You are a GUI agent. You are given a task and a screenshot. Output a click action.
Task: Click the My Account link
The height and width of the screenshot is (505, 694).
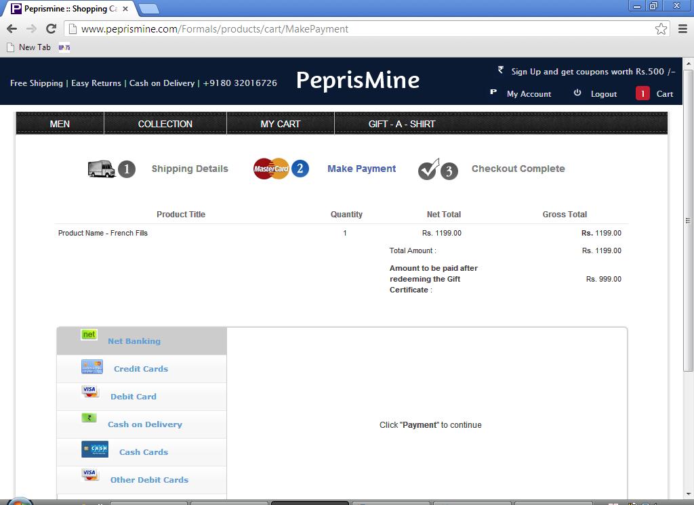click(x=529, y=94)
